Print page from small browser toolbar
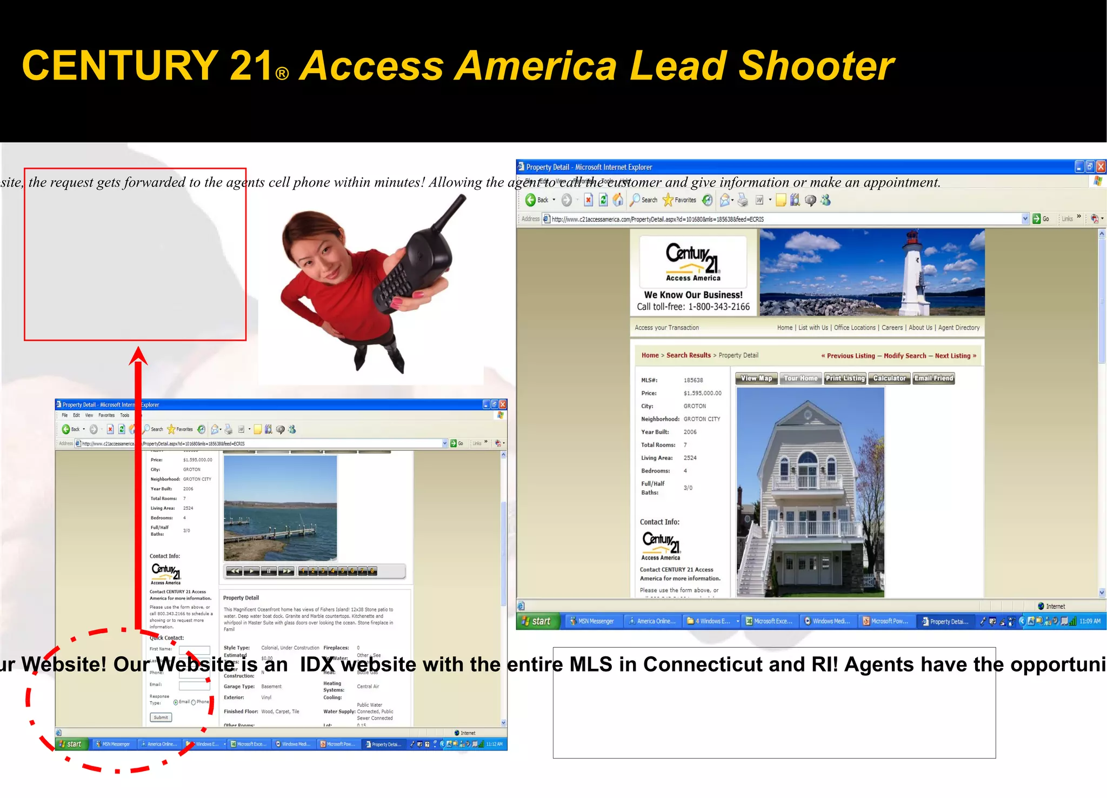This screenshot has height=798, width=1107. 229,429
